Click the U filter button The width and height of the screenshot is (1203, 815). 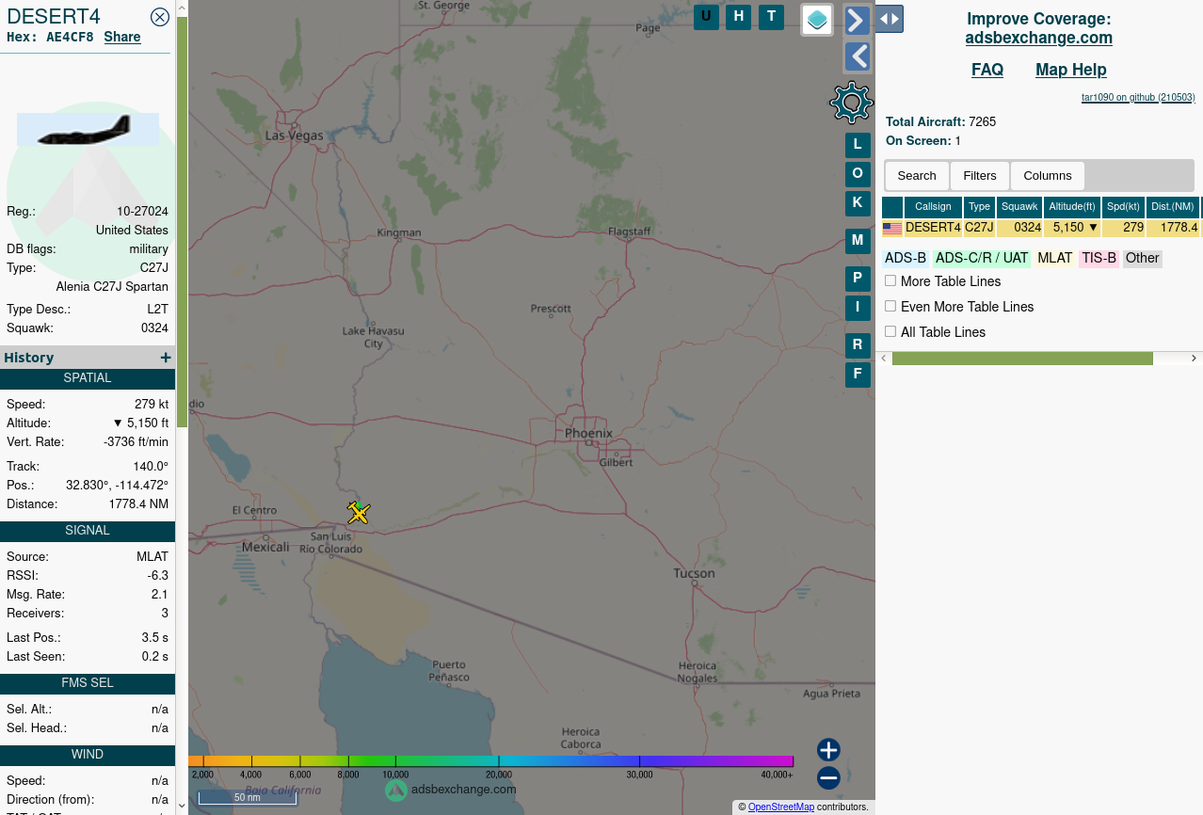(706, 17)
